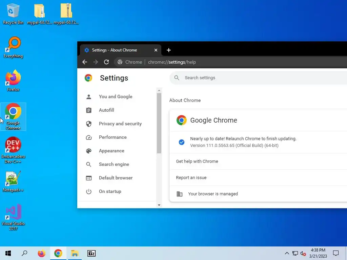Click the Nearly up to date message
The width and height of the screenshot is (347, 260).
tap(243, 138)
